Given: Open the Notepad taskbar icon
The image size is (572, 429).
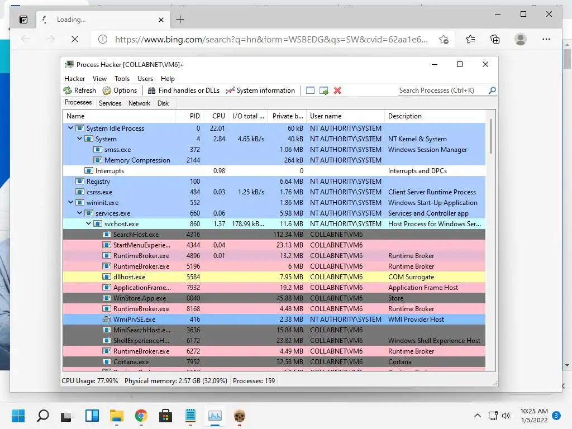Looking at the screenshot, I should (x=190, y=416).
